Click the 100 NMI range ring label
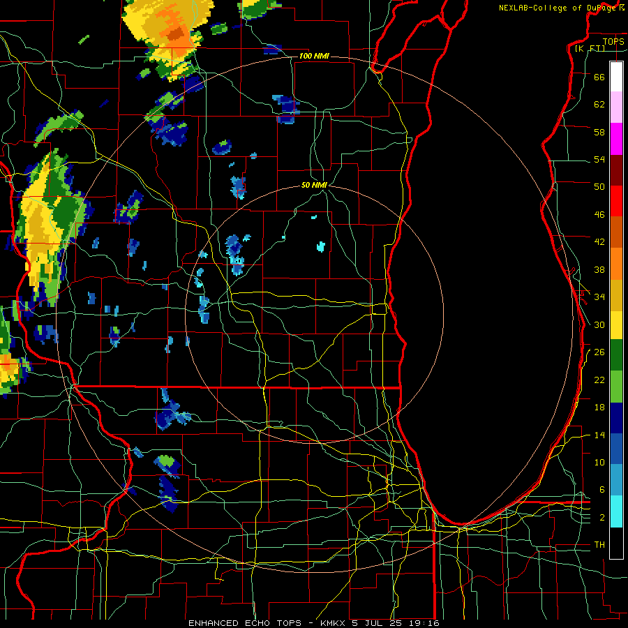 click(x=314, y=56)
